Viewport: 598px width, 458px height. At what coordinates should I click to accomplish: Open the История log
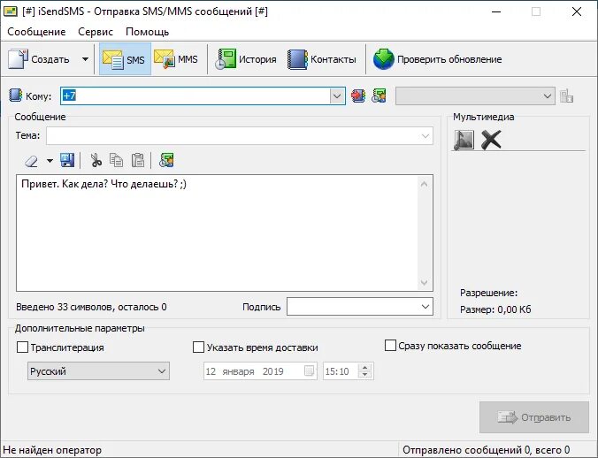tap(246, 59)
